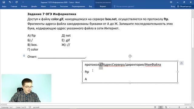Click the bold word color.gif in paragraph
This screenshot has width=194, height=109.
click(57, 19)
